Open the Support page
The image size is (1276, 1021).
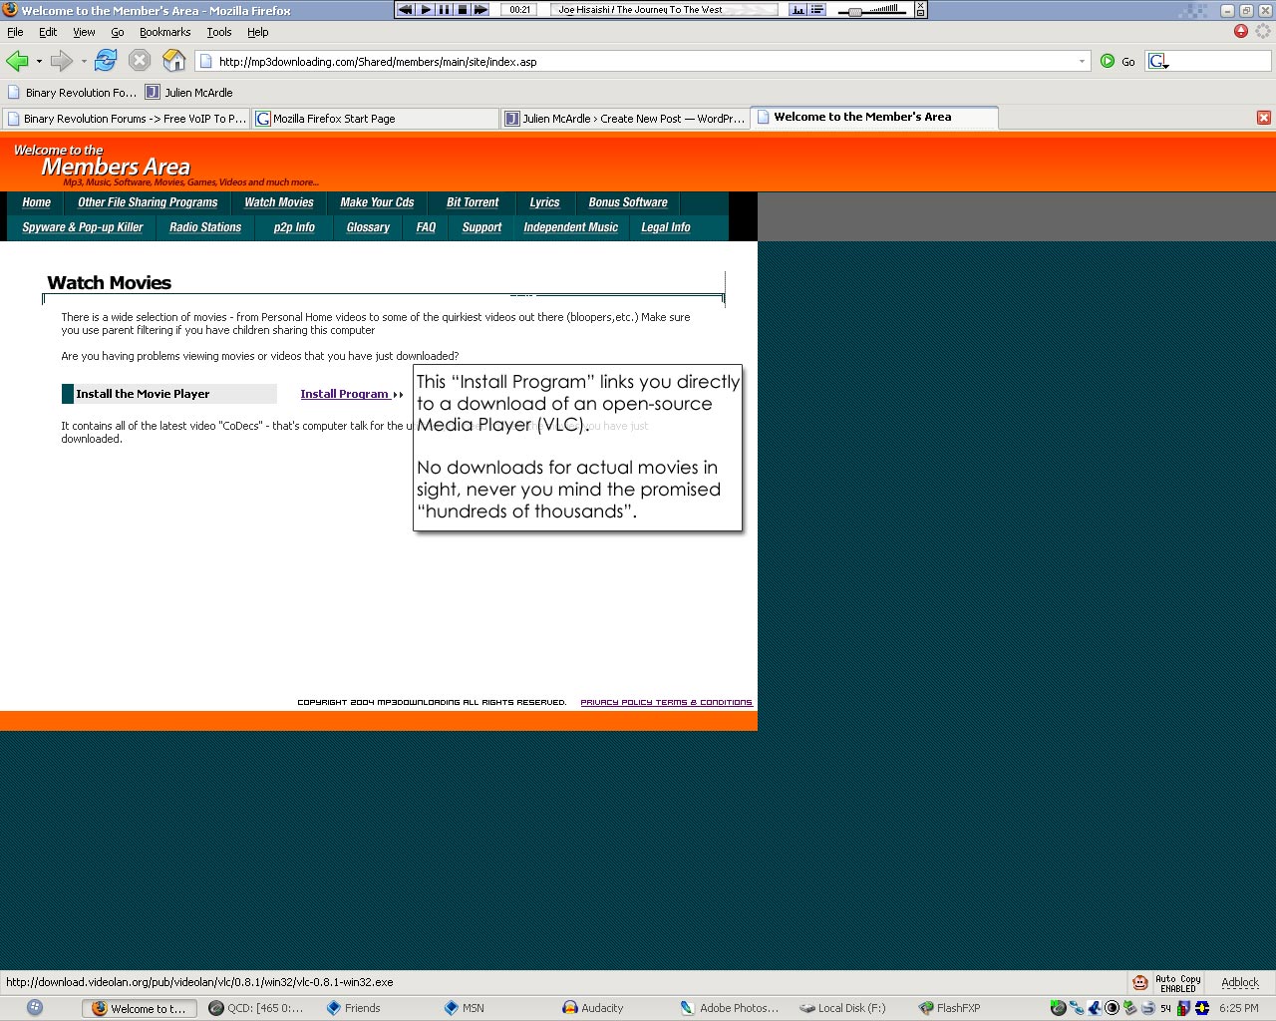481,227
